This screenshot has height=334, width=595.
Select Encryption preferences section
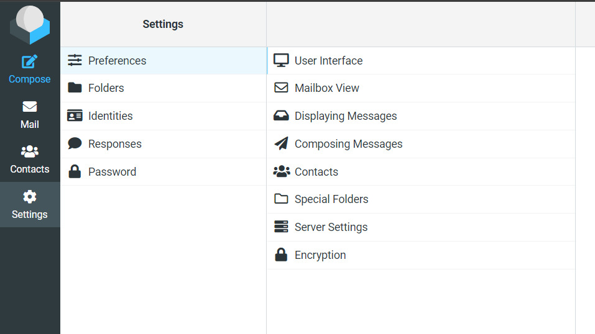click(320, 255)
